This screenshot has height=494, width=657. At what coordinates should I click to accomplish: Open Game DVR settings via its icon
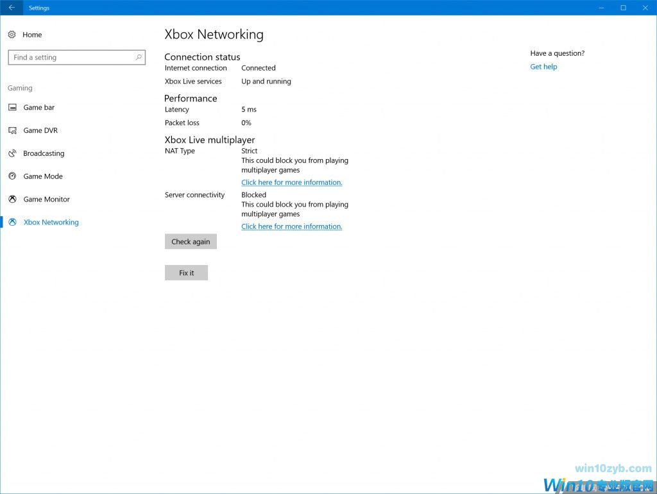(13, 130)
